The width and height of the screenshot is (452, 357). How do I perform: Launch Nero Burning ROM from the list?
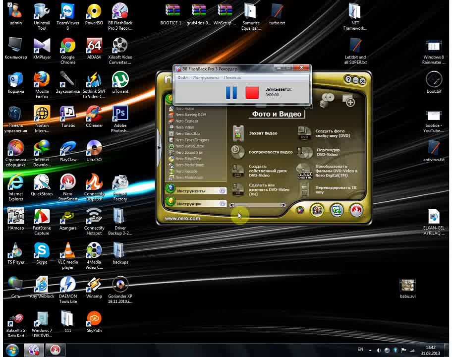[190, 115]
